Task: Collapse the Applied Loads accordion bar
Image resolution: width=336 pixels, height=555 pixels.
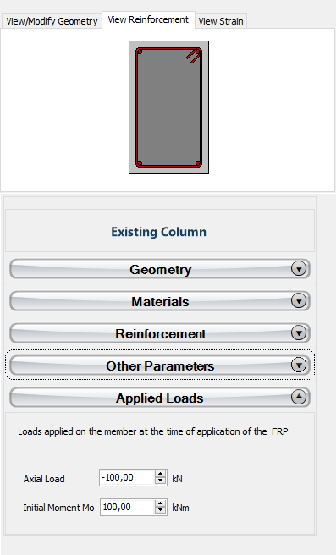Action: point(160,398)
